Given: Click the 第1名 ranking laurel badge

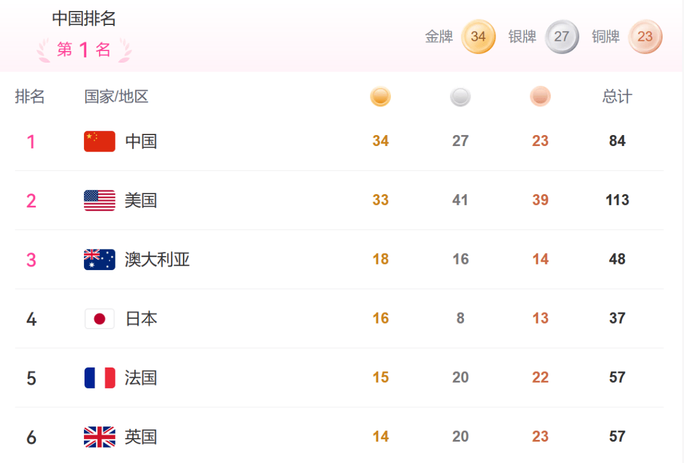Looking at the screenshot, I should pyautogui.click(x=84, y=50).
